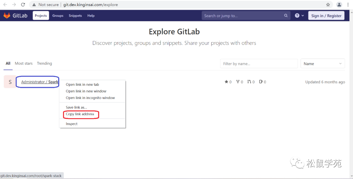
Task: Focus the Filter by name field
Action: [259, 64]
